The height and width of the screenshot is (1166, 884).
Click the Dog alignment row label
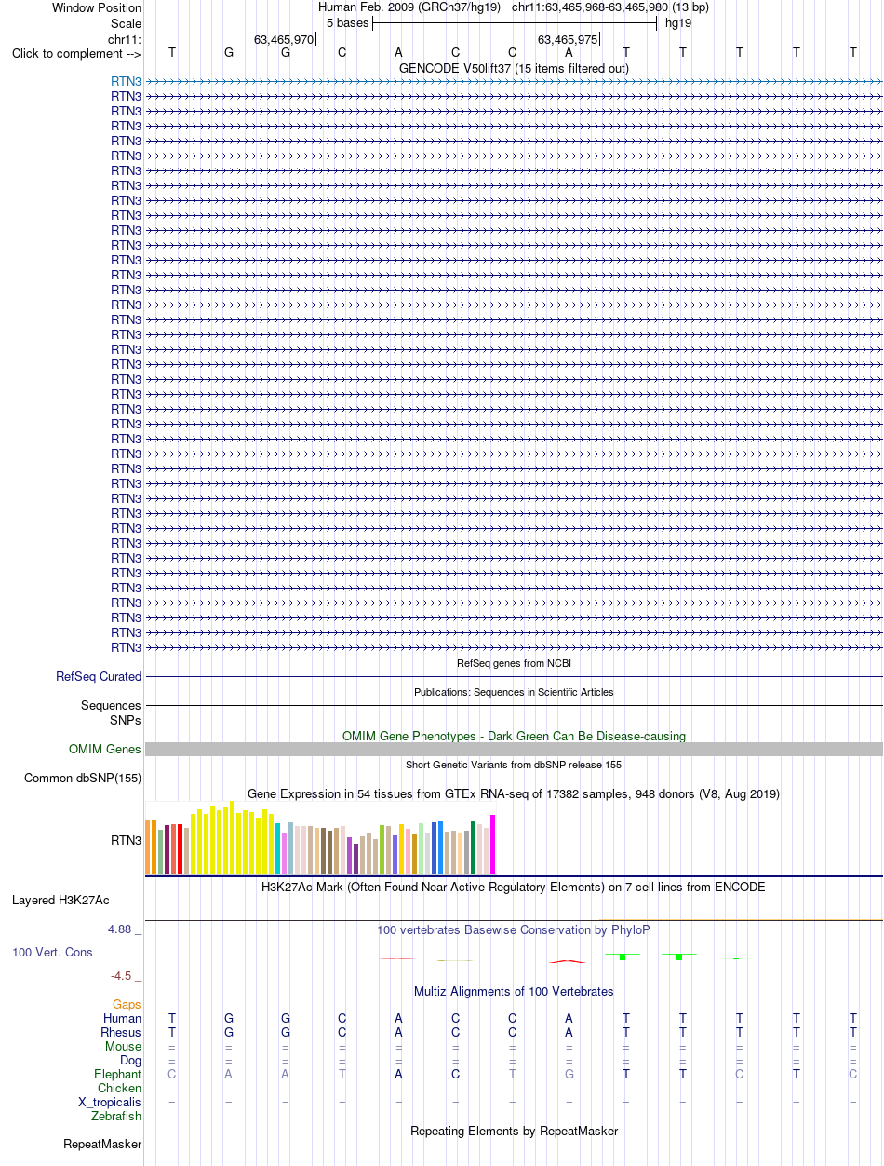[x=130, y=1061]
